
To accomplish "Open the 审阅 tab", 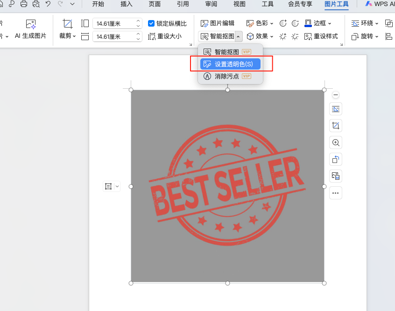I will pos(211,4).
